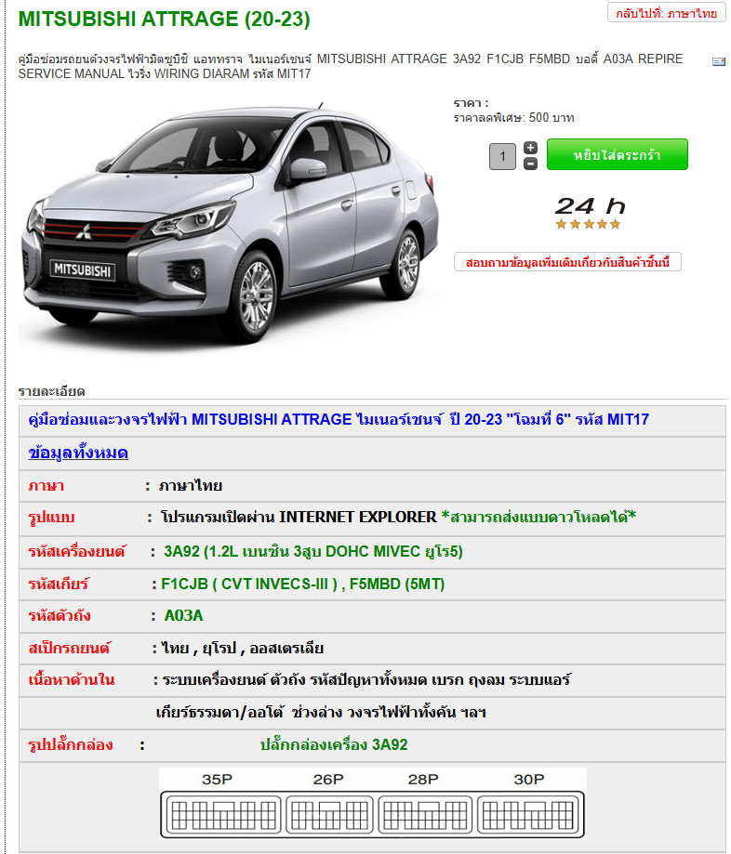Image resolution: width=731 pixels, height=854 pixels.
Task: Click the 26P connector diagram
Action: [329, 815]
